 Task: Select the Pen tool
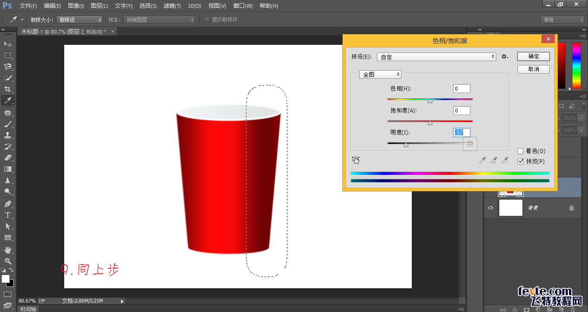(8, 204)
